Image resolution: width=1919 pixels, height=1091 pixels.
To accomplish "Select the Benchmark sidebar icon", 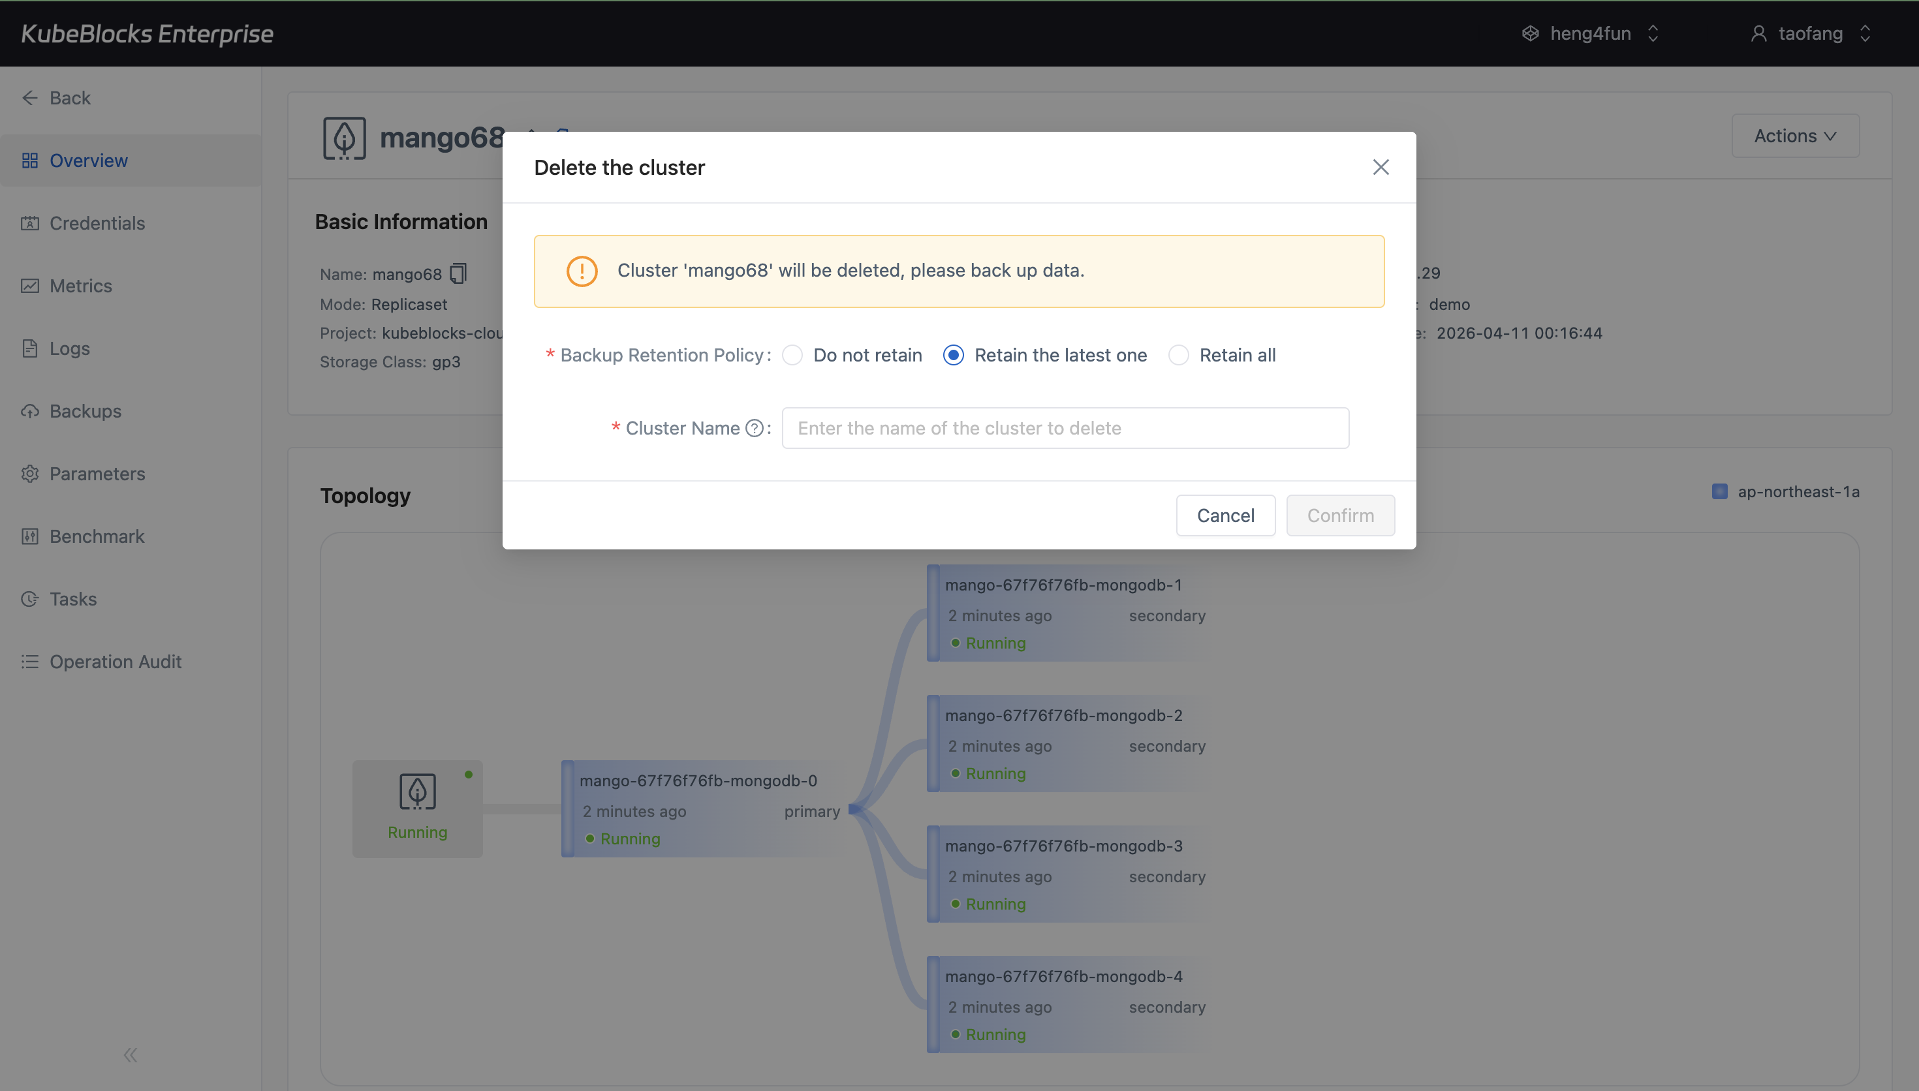I will click(30, 536).
